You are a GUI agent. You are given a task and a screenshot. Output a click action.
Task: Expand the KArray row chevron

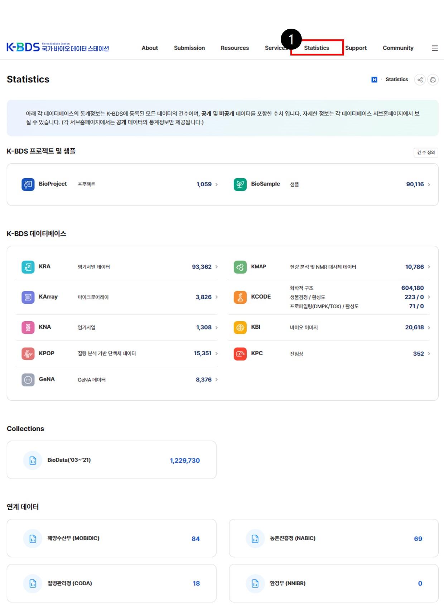216,297
